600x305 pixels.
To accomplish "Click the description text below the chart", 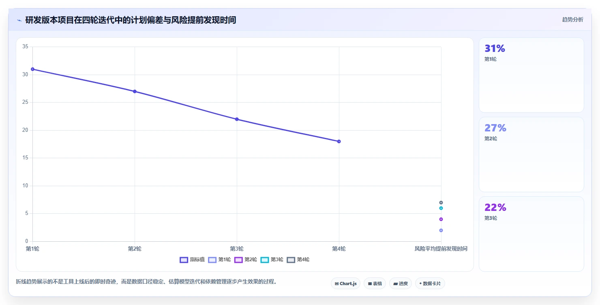I will pyautogui.click(x=148, y=281).
